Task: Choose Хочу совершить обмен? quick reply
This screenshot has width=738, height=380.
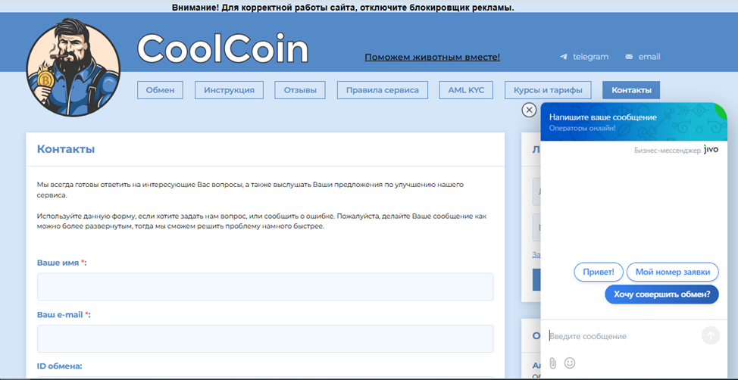Action: click(661, 294)
